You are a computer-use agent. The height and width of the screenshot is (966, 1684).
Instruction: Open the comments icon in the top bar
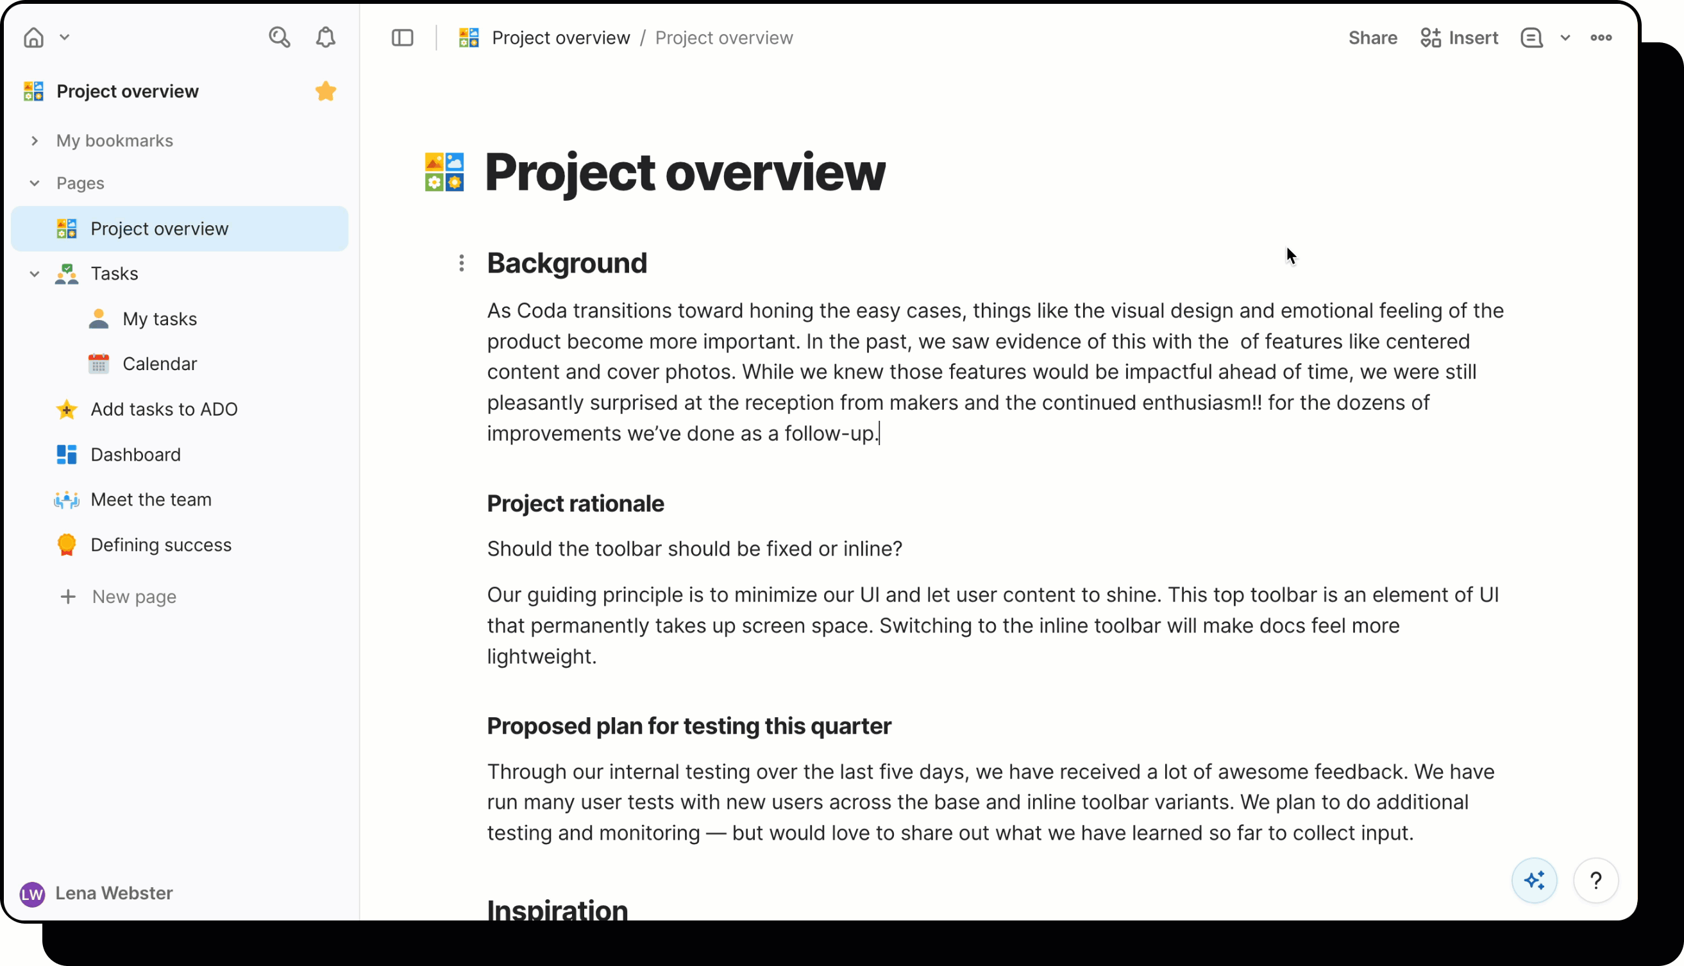click(x=1531, y=38)
